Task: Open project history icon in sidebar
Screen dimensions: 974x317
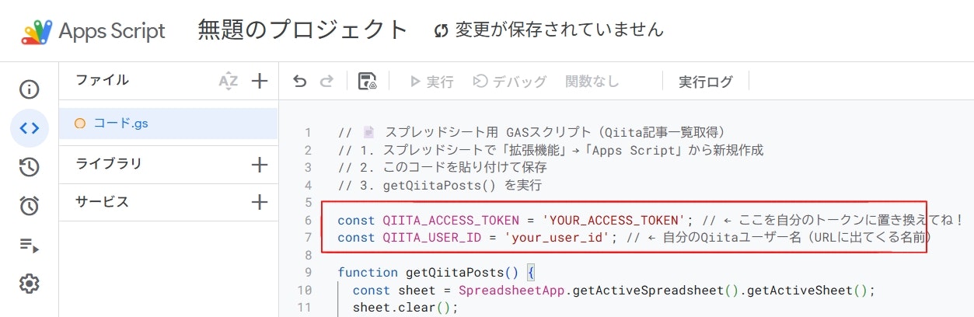Action: 30,167
